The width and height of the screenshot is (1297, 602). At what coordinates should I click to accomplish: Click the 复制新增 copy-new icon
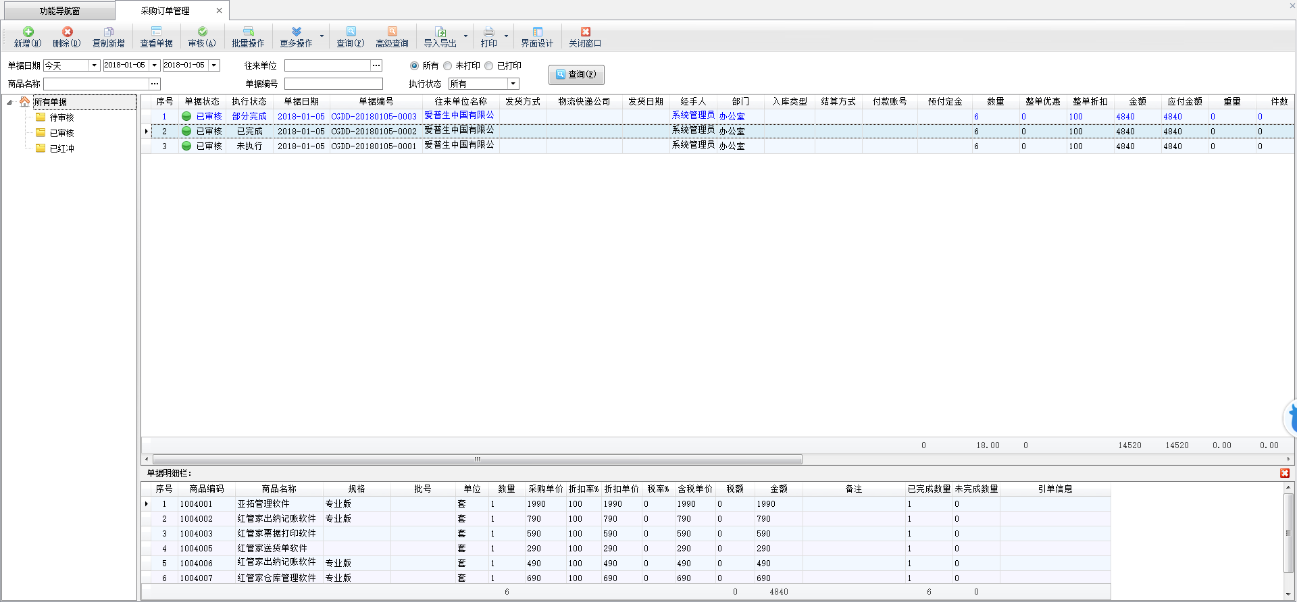point(108,32)
